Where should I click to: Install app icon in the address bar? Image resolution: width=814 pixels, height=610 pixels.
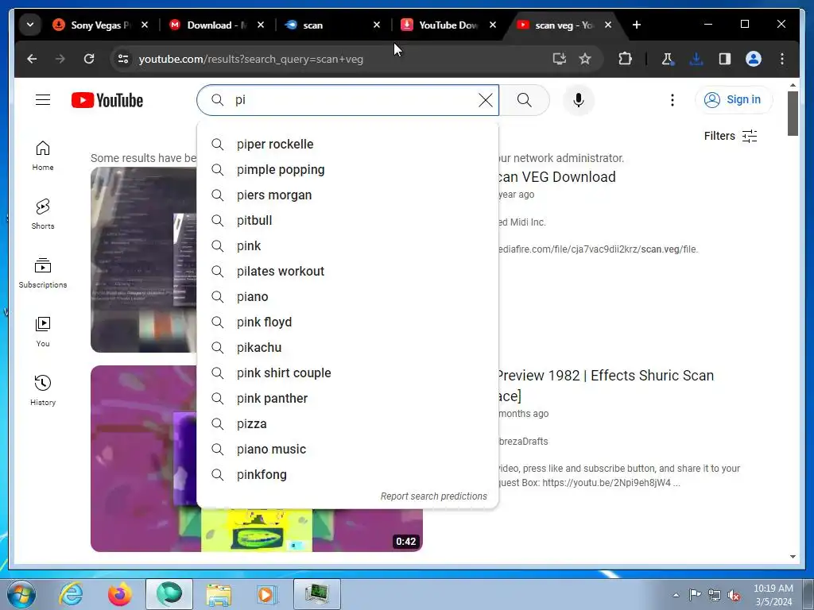559,59
